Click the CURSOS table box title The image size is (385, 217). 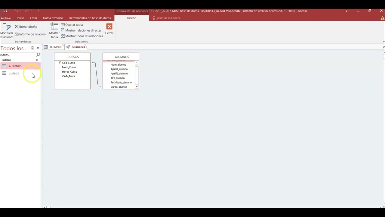(73, 57)
